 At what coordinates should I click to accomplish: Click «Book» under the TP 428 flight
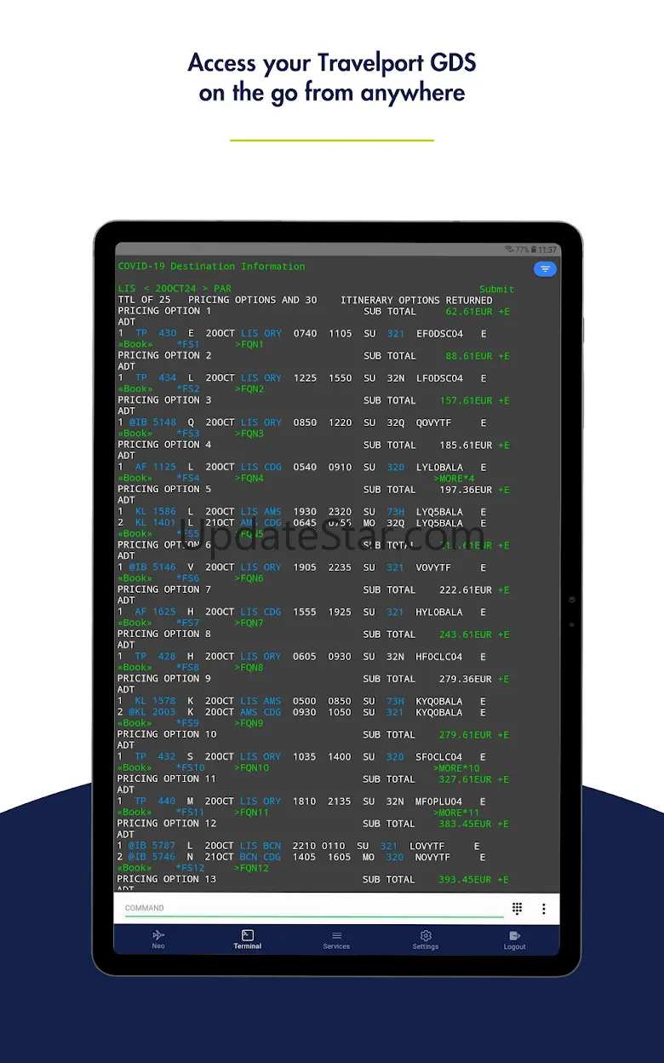coord(135,668)
